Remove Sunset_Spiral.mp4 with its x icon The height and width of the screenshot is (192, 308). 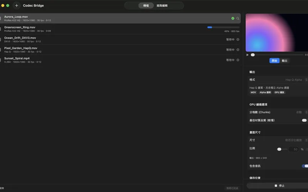(238, 60)
